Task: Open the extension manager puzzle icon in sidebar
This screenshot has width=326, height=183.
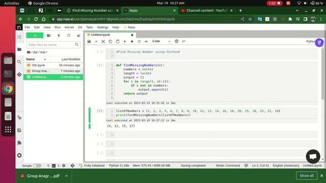Action: click(x=19, y=143)
